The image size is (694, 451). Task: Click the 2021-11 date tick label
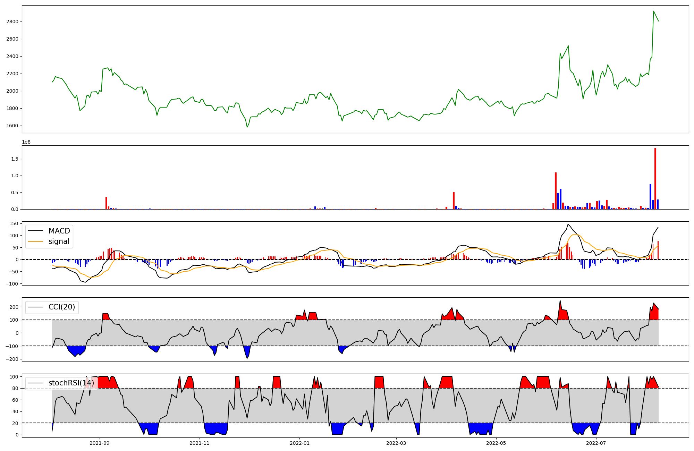200,443
